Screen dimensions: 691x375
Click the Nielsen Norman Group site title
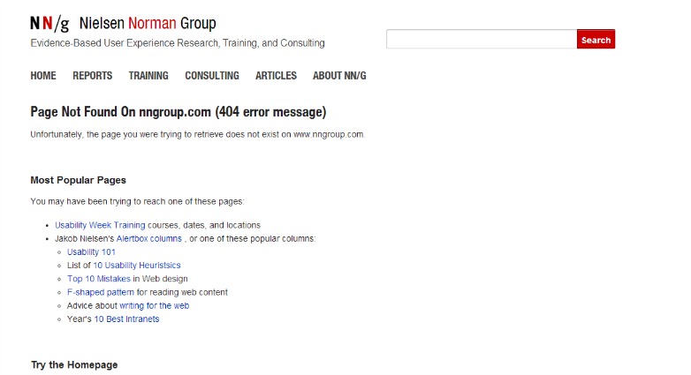pyautogui.click(x=147, y=24)
